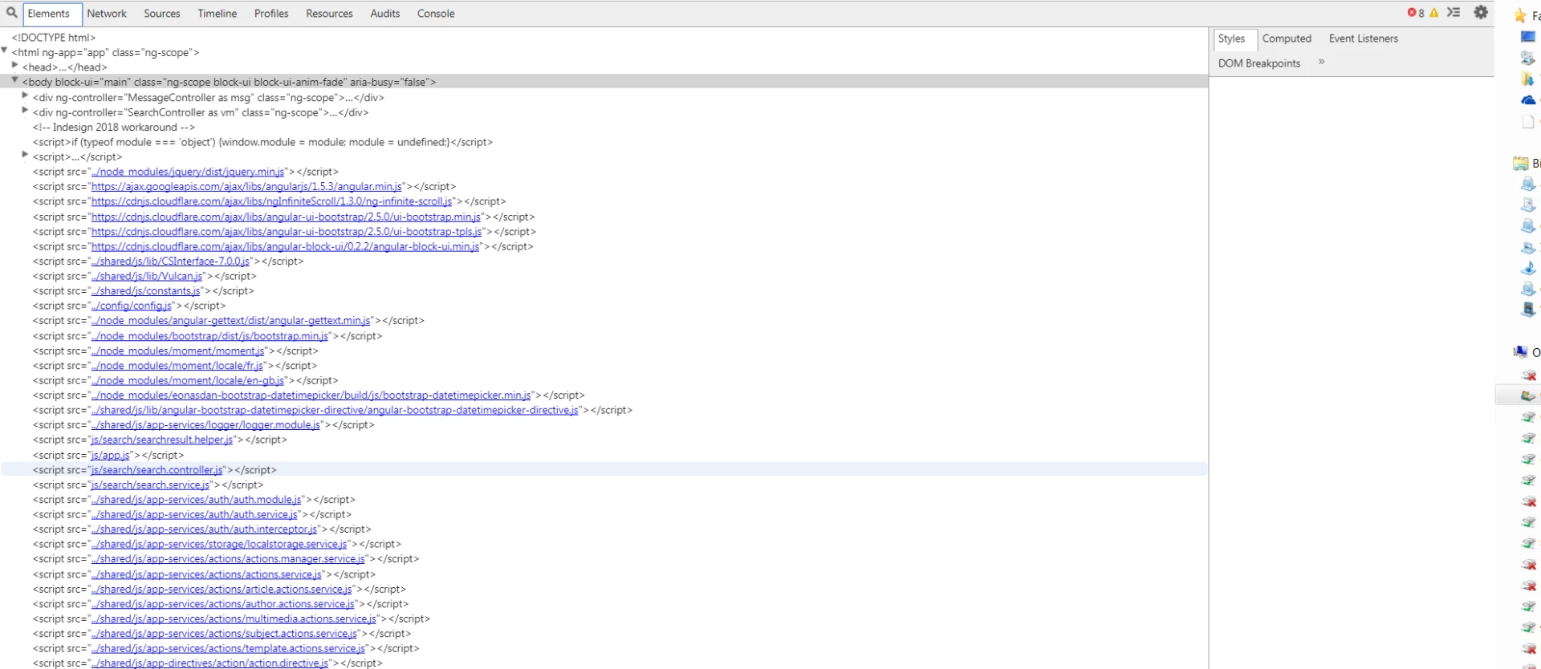
Task: Open the moment.js script link
Action: click(177, 351)
